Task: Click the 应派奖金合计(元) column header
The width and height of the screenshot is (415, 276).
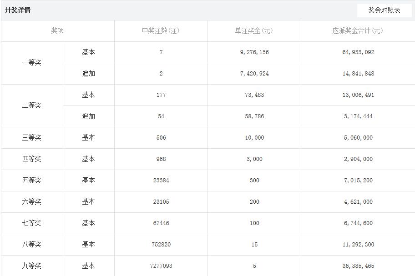Action: click(x=358, y=30)
